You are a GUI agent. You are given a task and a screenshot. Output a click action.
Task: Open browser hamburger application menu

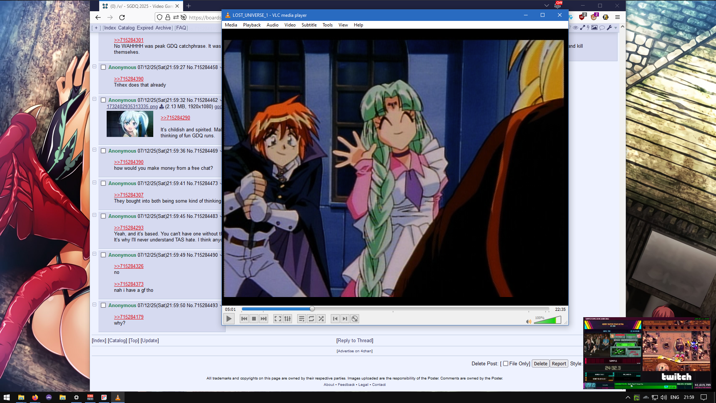coord(618,17)
